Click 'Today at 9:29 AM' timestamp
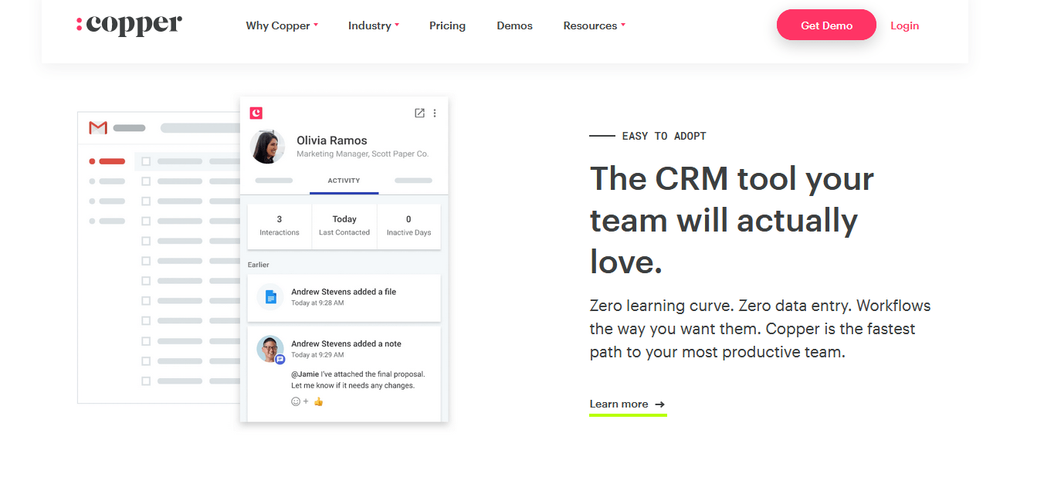 tap(317, 355)
